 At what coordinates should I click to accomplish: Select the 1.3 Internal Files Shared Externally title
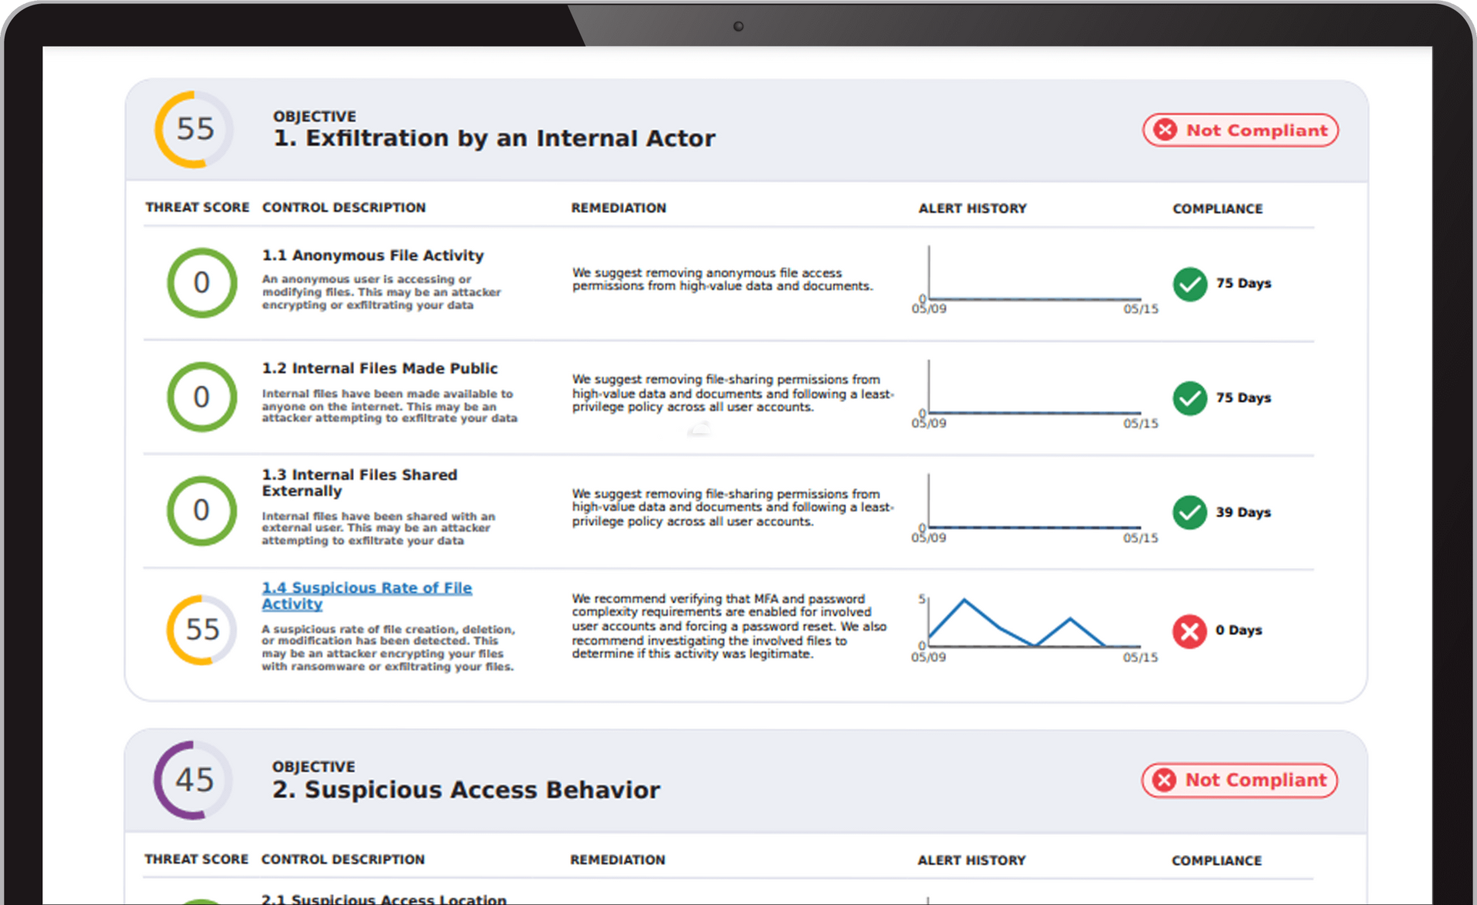[x=359, y=483]
